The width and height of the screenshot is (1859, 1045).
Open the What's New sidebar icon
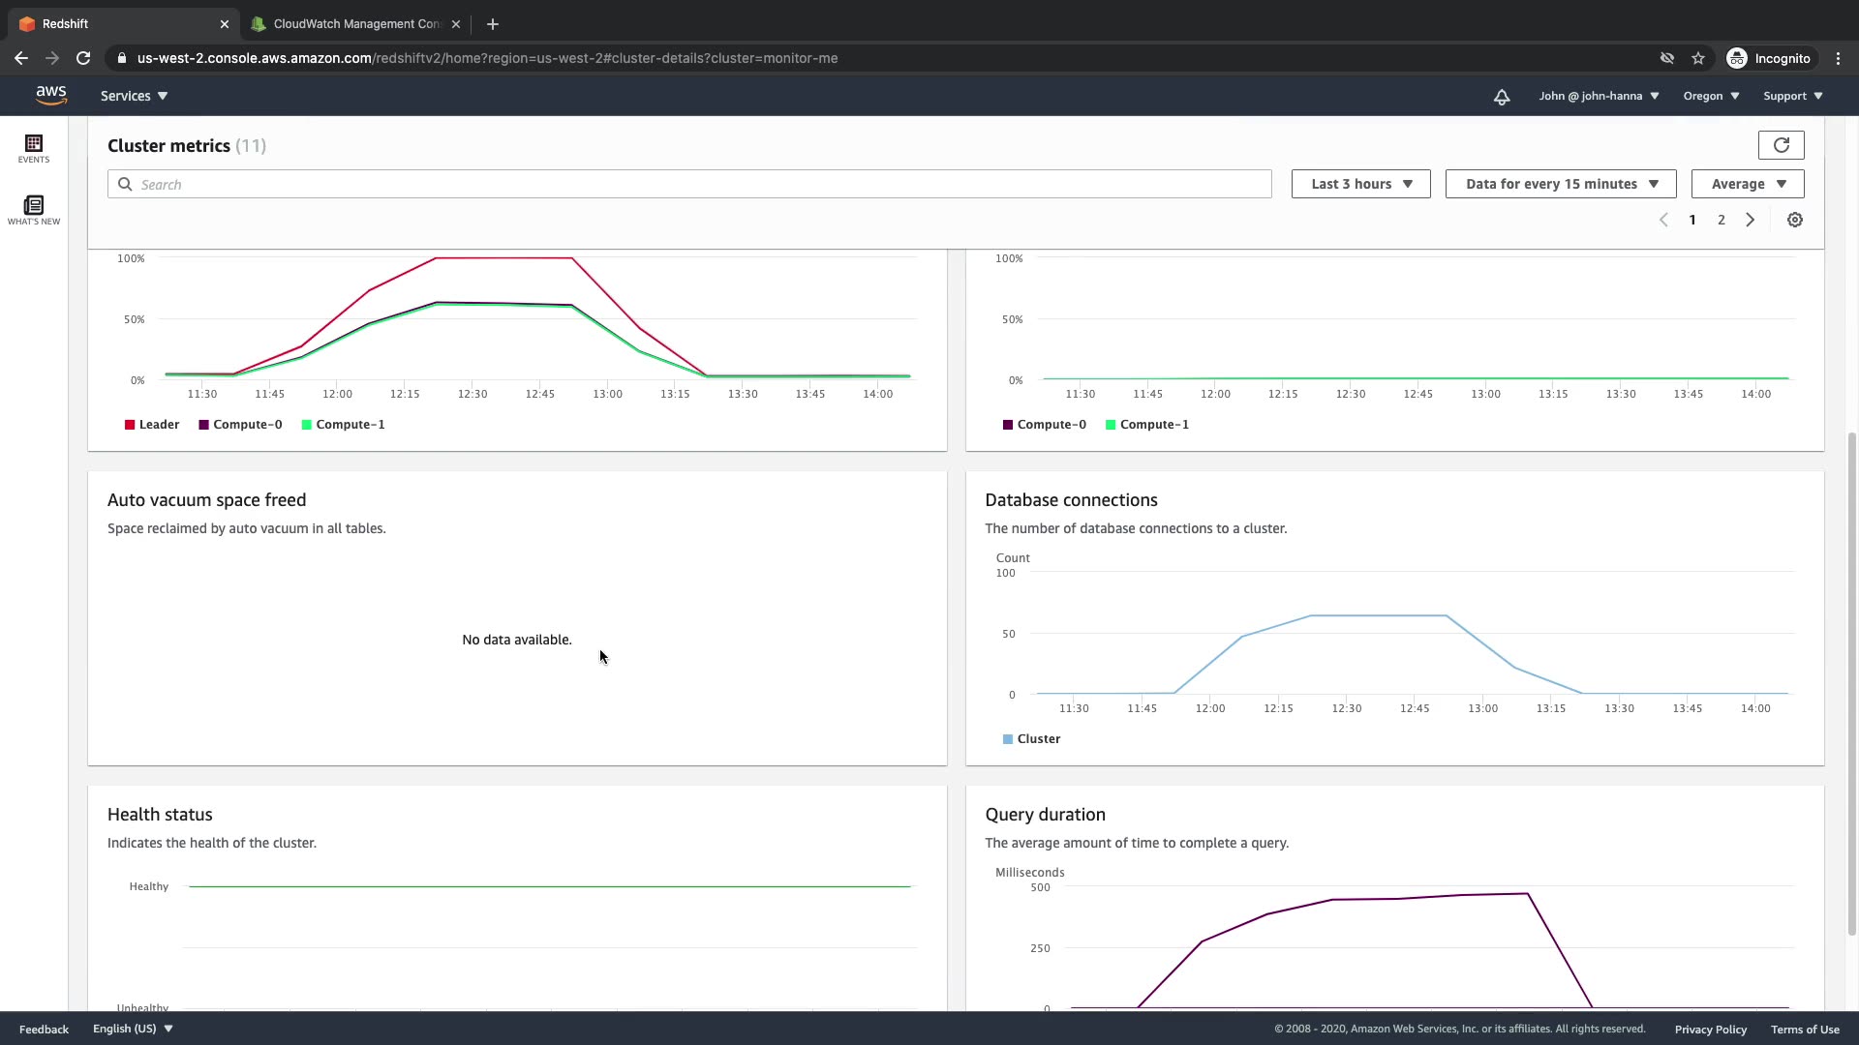(x=34, y=209)
